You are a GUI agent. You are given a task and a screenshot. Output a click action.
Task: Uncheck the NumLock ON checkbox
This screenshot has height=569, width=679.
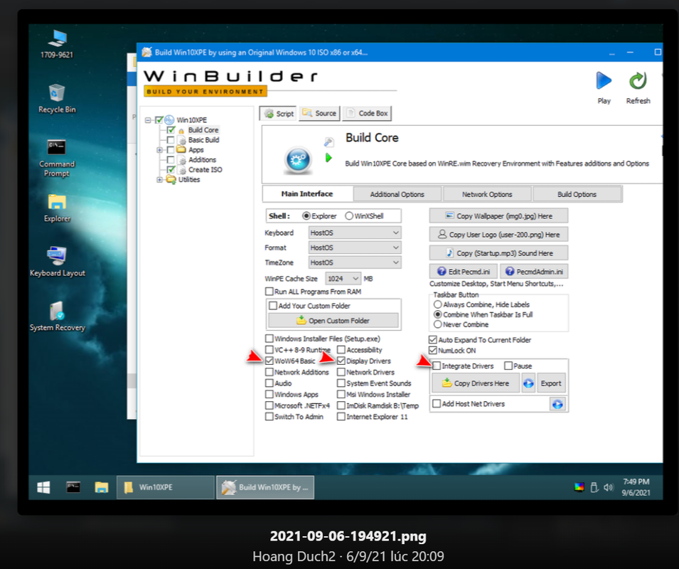click(432, 351)
